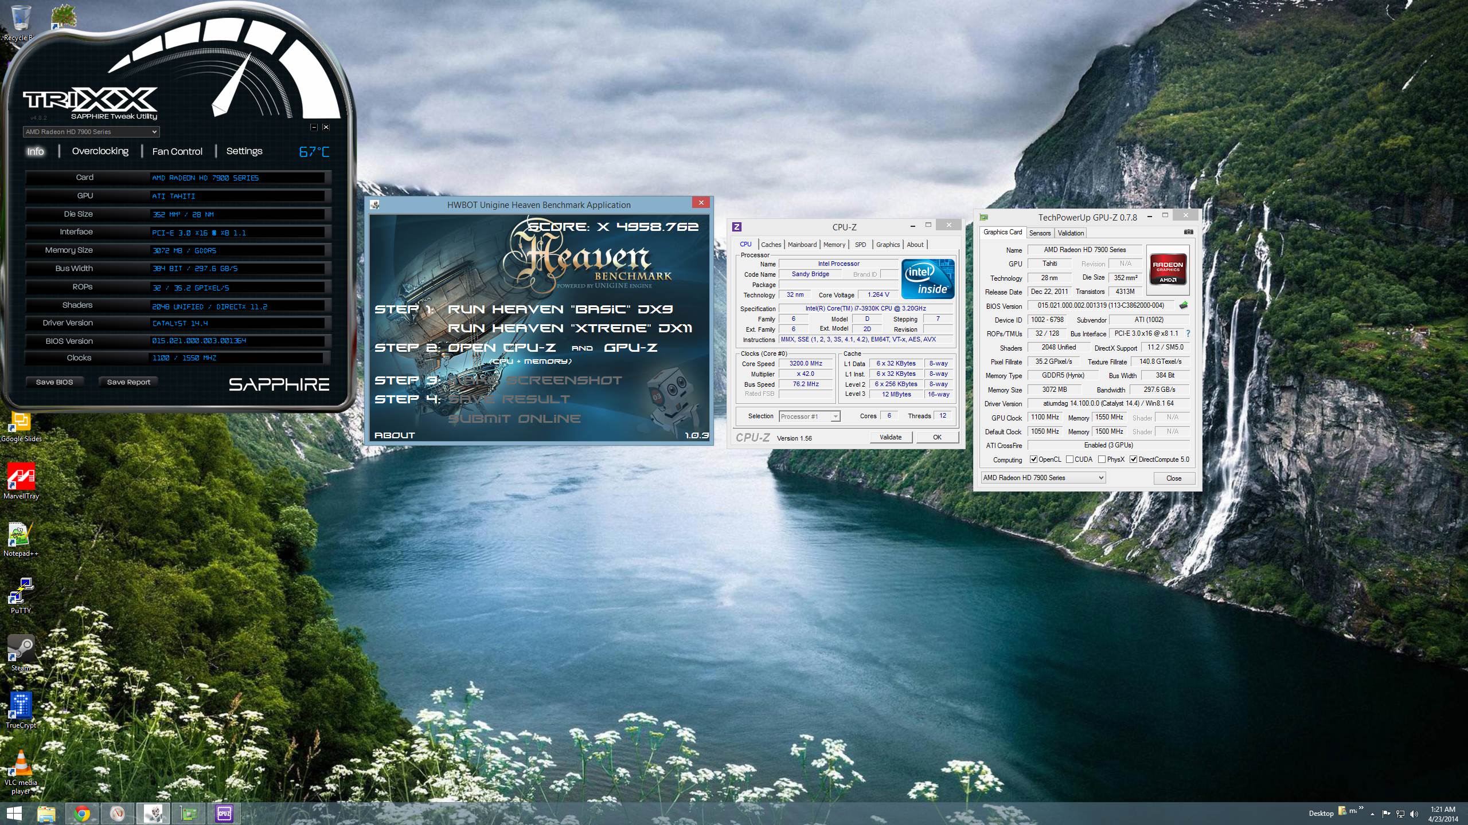Open CPU-Z Memory tab
This screenshot has height=825, width=1468.
tap(834, 245)
